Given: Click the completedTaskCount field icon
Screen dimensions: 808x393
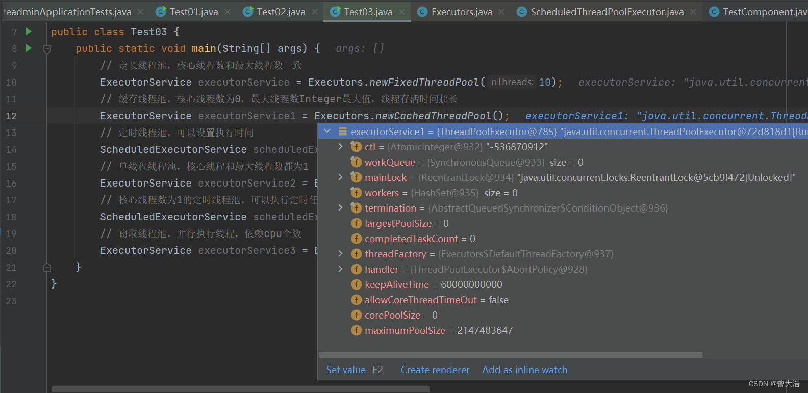Looking at the screenshot, I should pyautogui.click(x=356, y=239).
